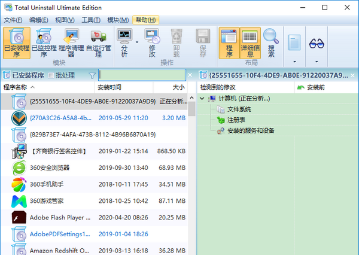Click the 已安装程序 panel header icon
This screenshot has width=359, height=265.
coord(7,75)
